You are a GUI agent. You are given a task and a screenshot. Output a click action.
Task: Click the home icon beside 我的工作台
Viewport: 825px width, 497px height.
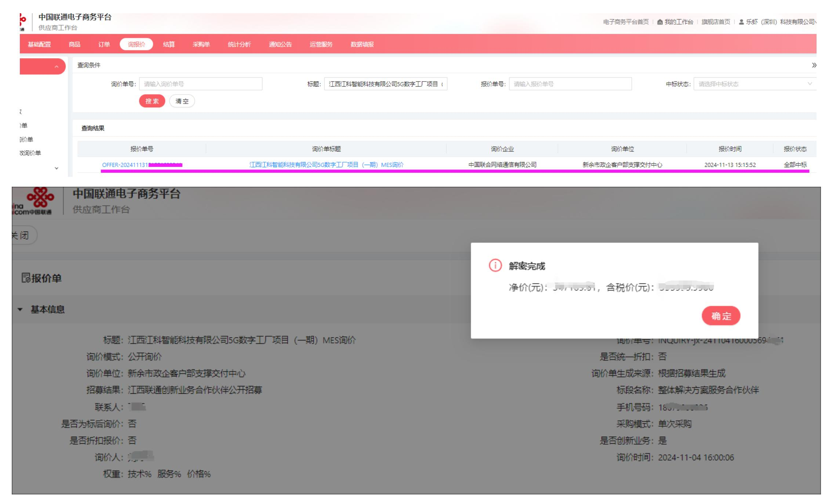click(x=660, y=22)
